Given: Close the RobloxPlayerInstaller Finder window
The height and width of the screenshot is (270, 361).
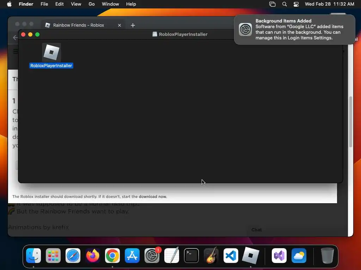Looking at the screenshot, I should pos(23,34).
